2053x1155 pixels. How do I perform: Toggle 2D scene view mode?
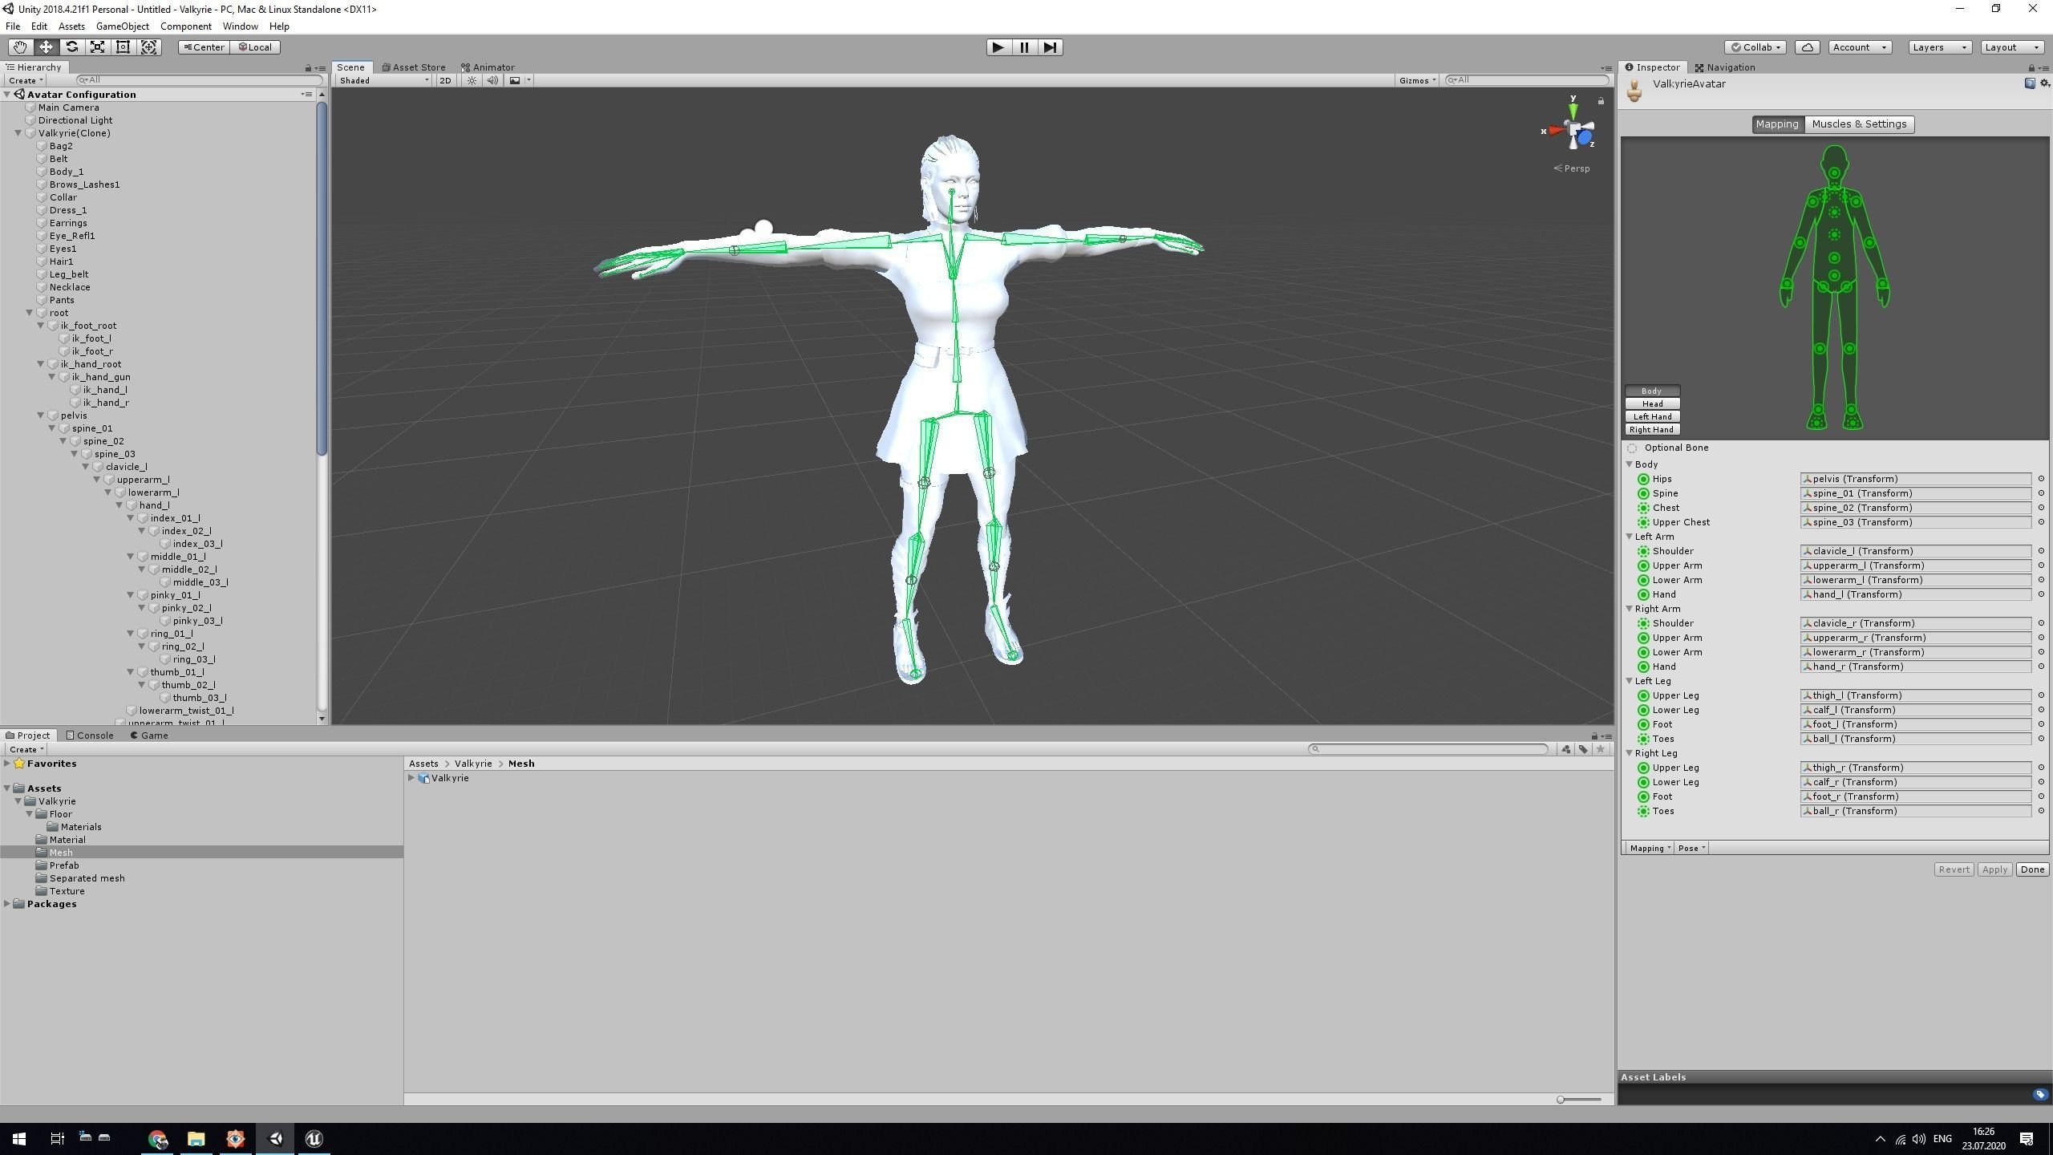tap(445, 80)
